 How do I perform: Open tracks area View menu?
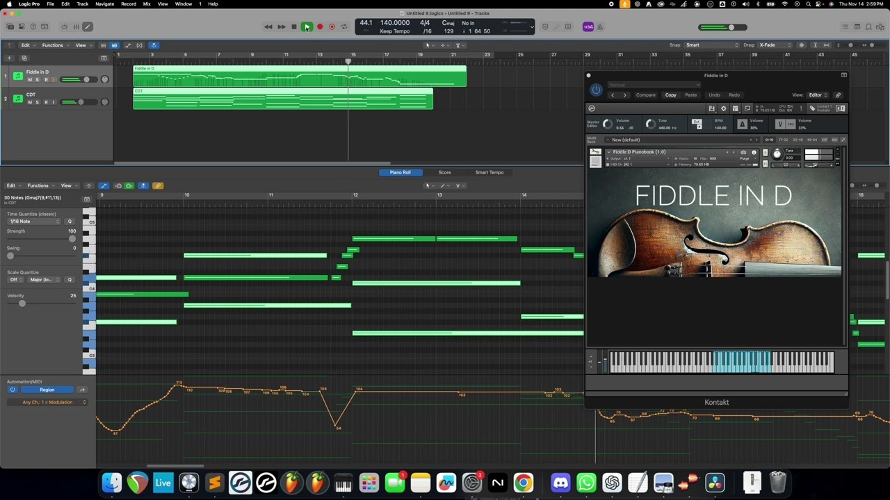83,45
